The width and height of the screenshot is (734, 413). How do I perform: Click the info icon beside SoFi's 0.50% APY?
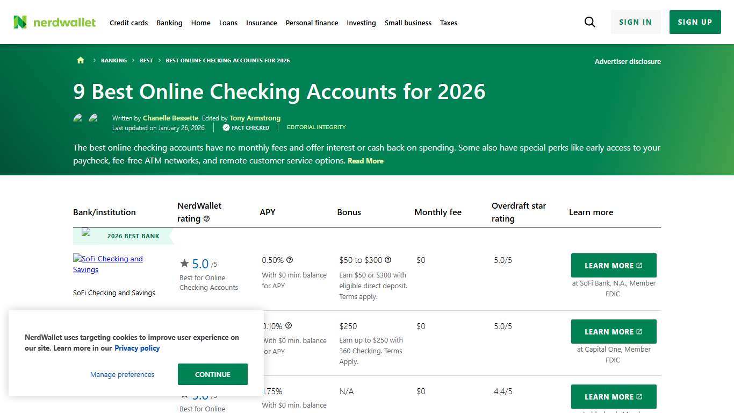point(289,260)
